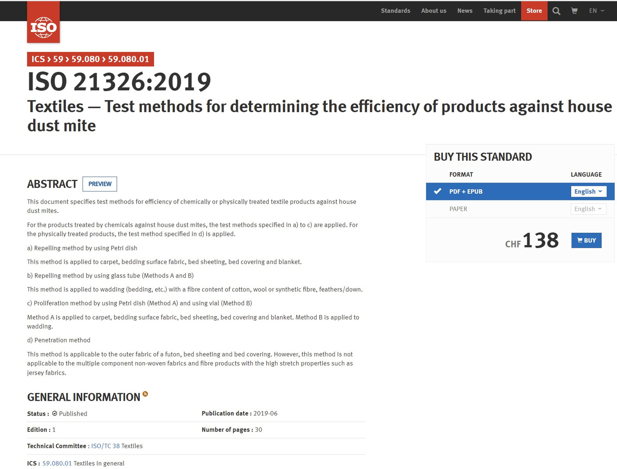This screenshot has width=617, height=469.
Task: Click the ISO 21326:2019 heading
Action: [119, 82]
